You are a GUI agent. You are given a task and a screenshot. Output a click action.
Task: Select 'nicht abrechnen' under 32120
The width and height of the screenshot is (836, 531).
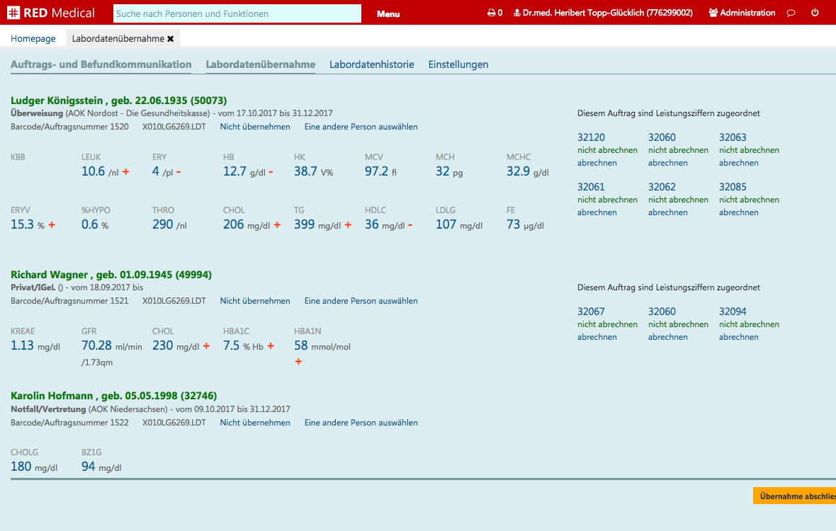(607, 150)
